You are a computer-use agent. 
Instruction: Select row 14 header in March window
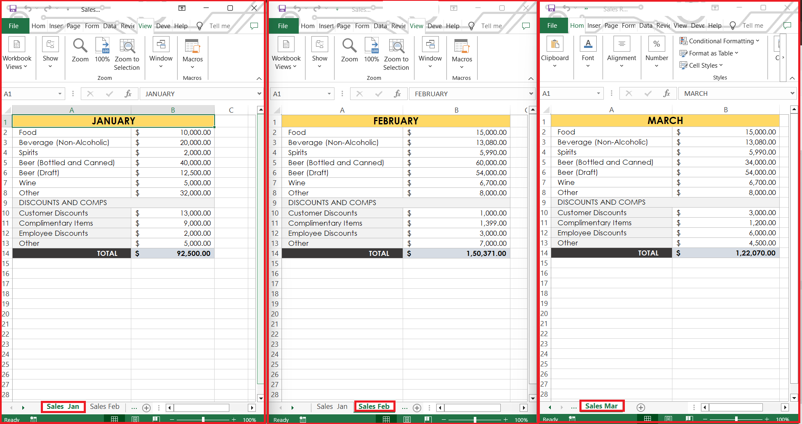[545, 253]
